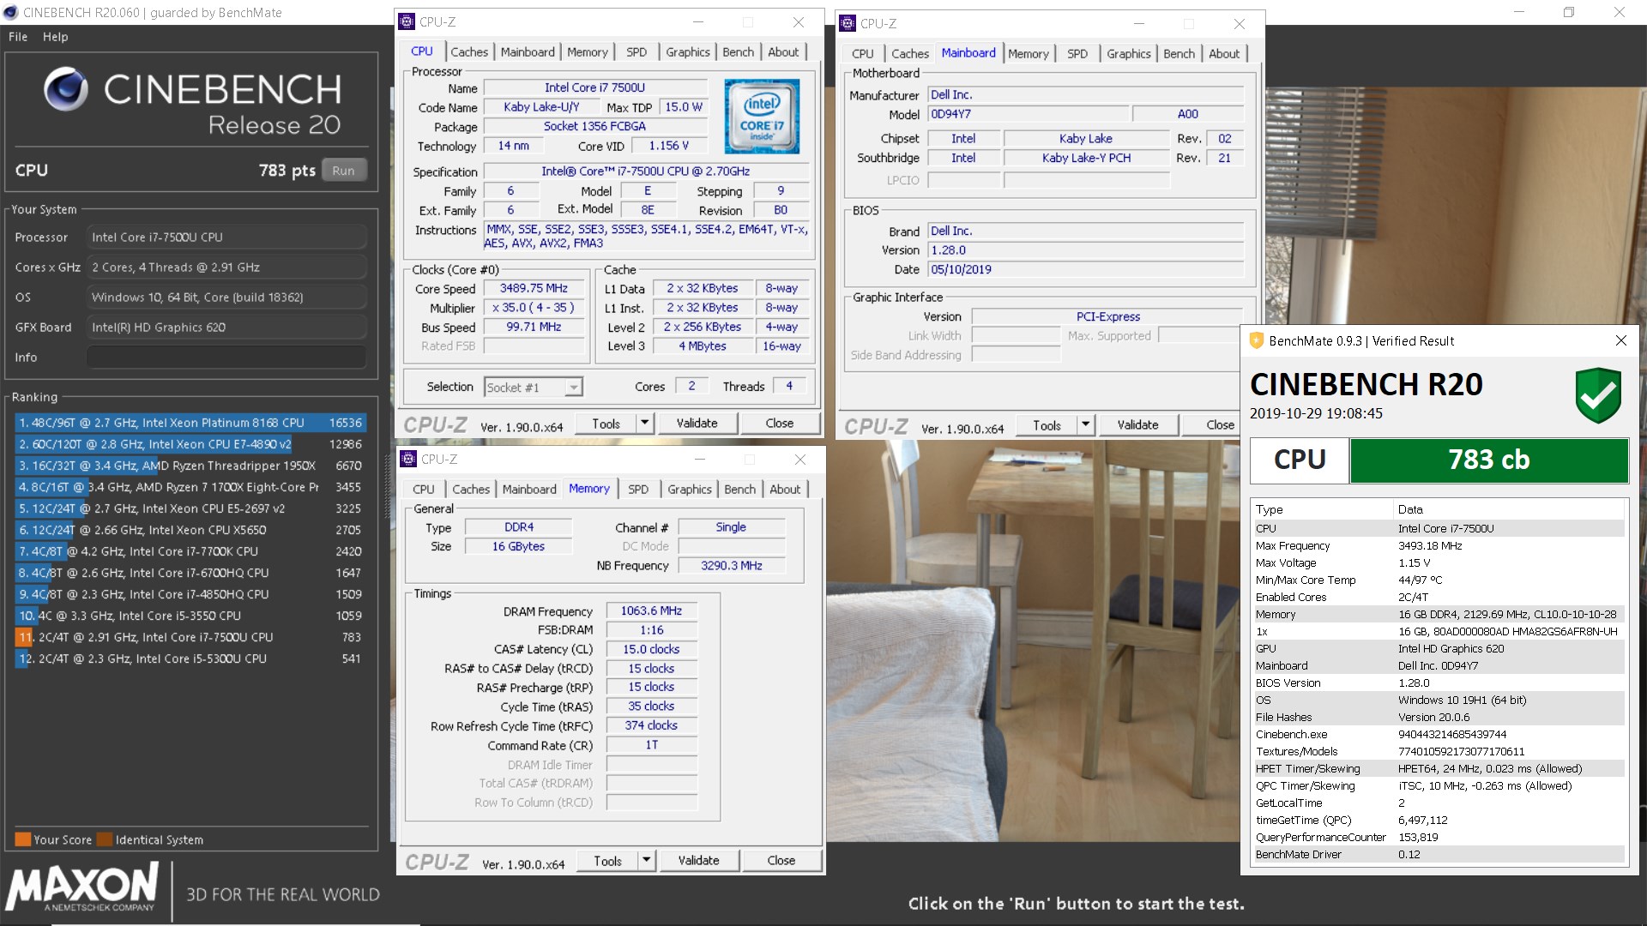Click Validate in CPU-Z CPU window

pos(697,424)
